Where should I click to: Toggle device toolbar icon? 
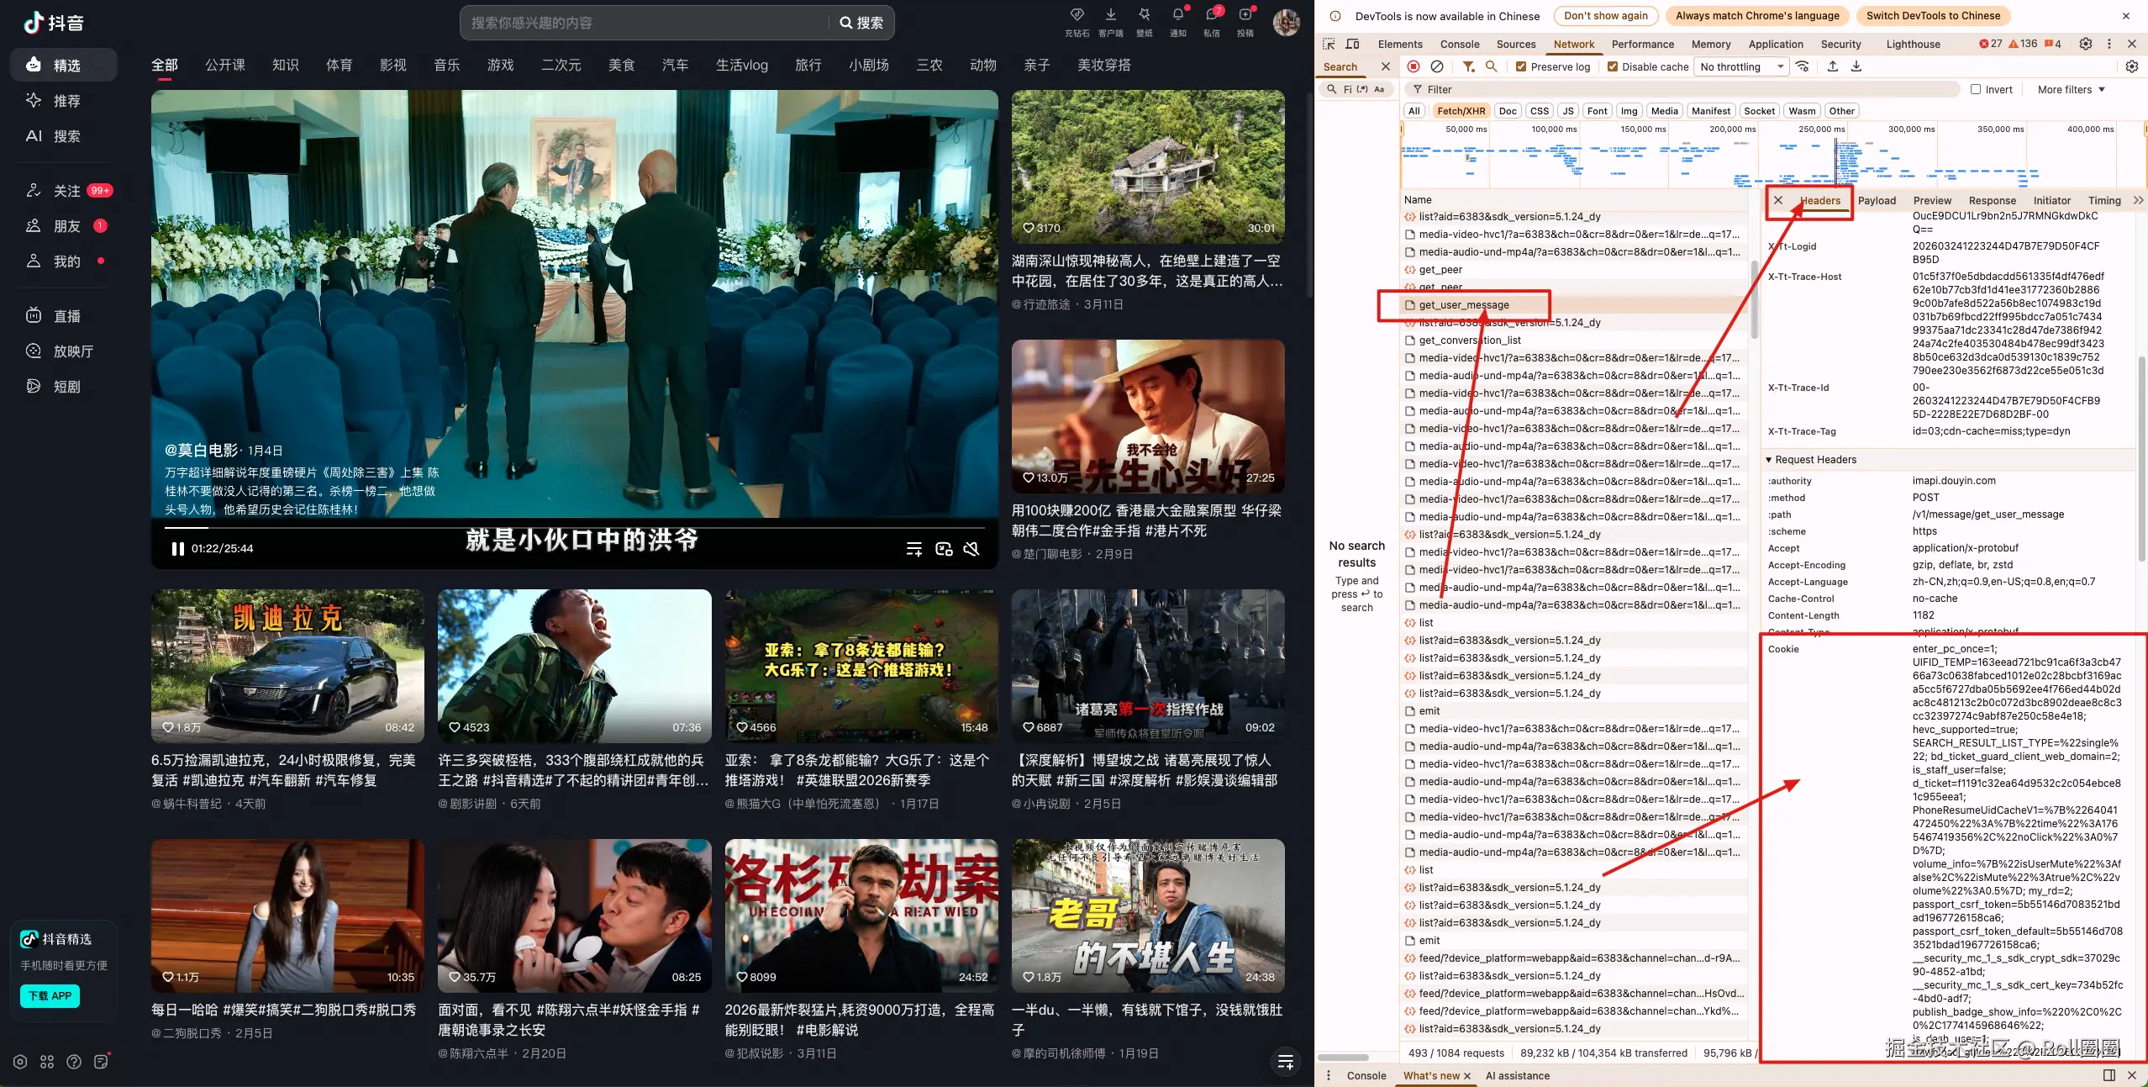pyautogui.click(x=1352, y=44)
